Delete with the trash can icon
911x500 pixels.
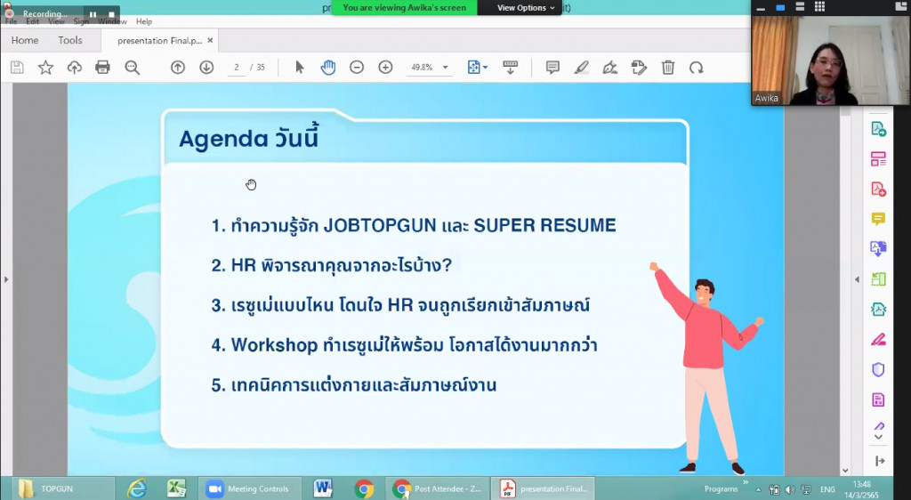tap(668, 68)
